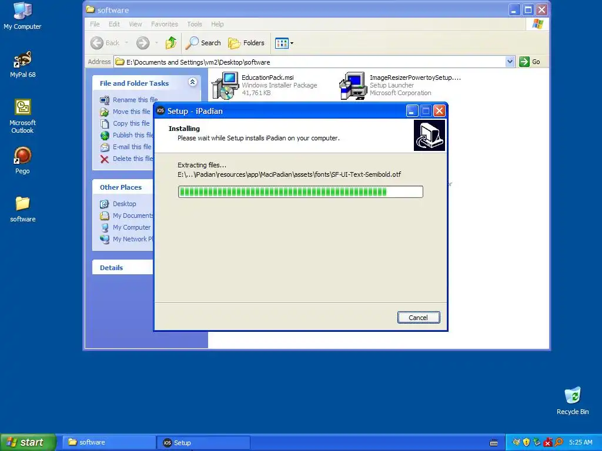Click the on-screen keyboard taskbar icon
The image size is (602, 451).
tap(494, 443)
